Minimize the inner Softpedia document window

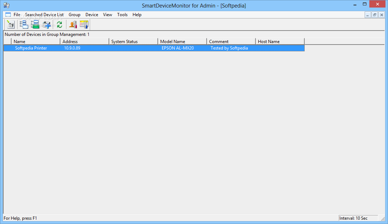(x=368, y=15)
